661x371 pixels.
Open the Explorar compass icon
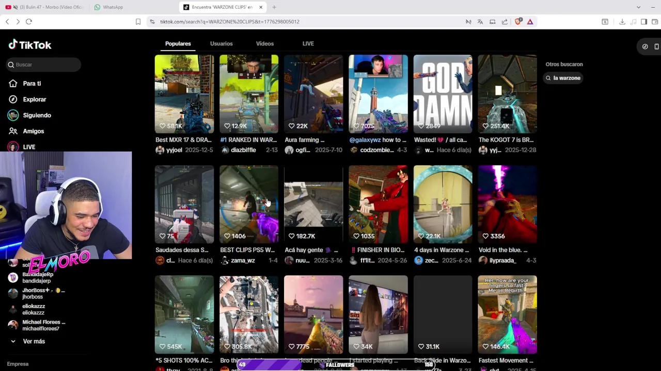click(x=13, y=99)
